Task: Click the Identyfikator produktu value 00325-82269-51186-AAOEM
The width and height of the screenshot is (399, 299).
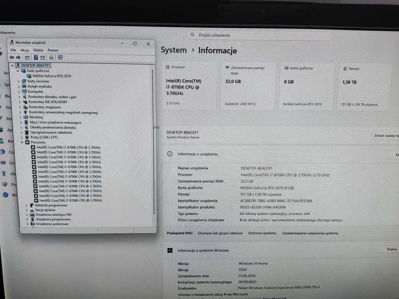Action: pos(263,207)
